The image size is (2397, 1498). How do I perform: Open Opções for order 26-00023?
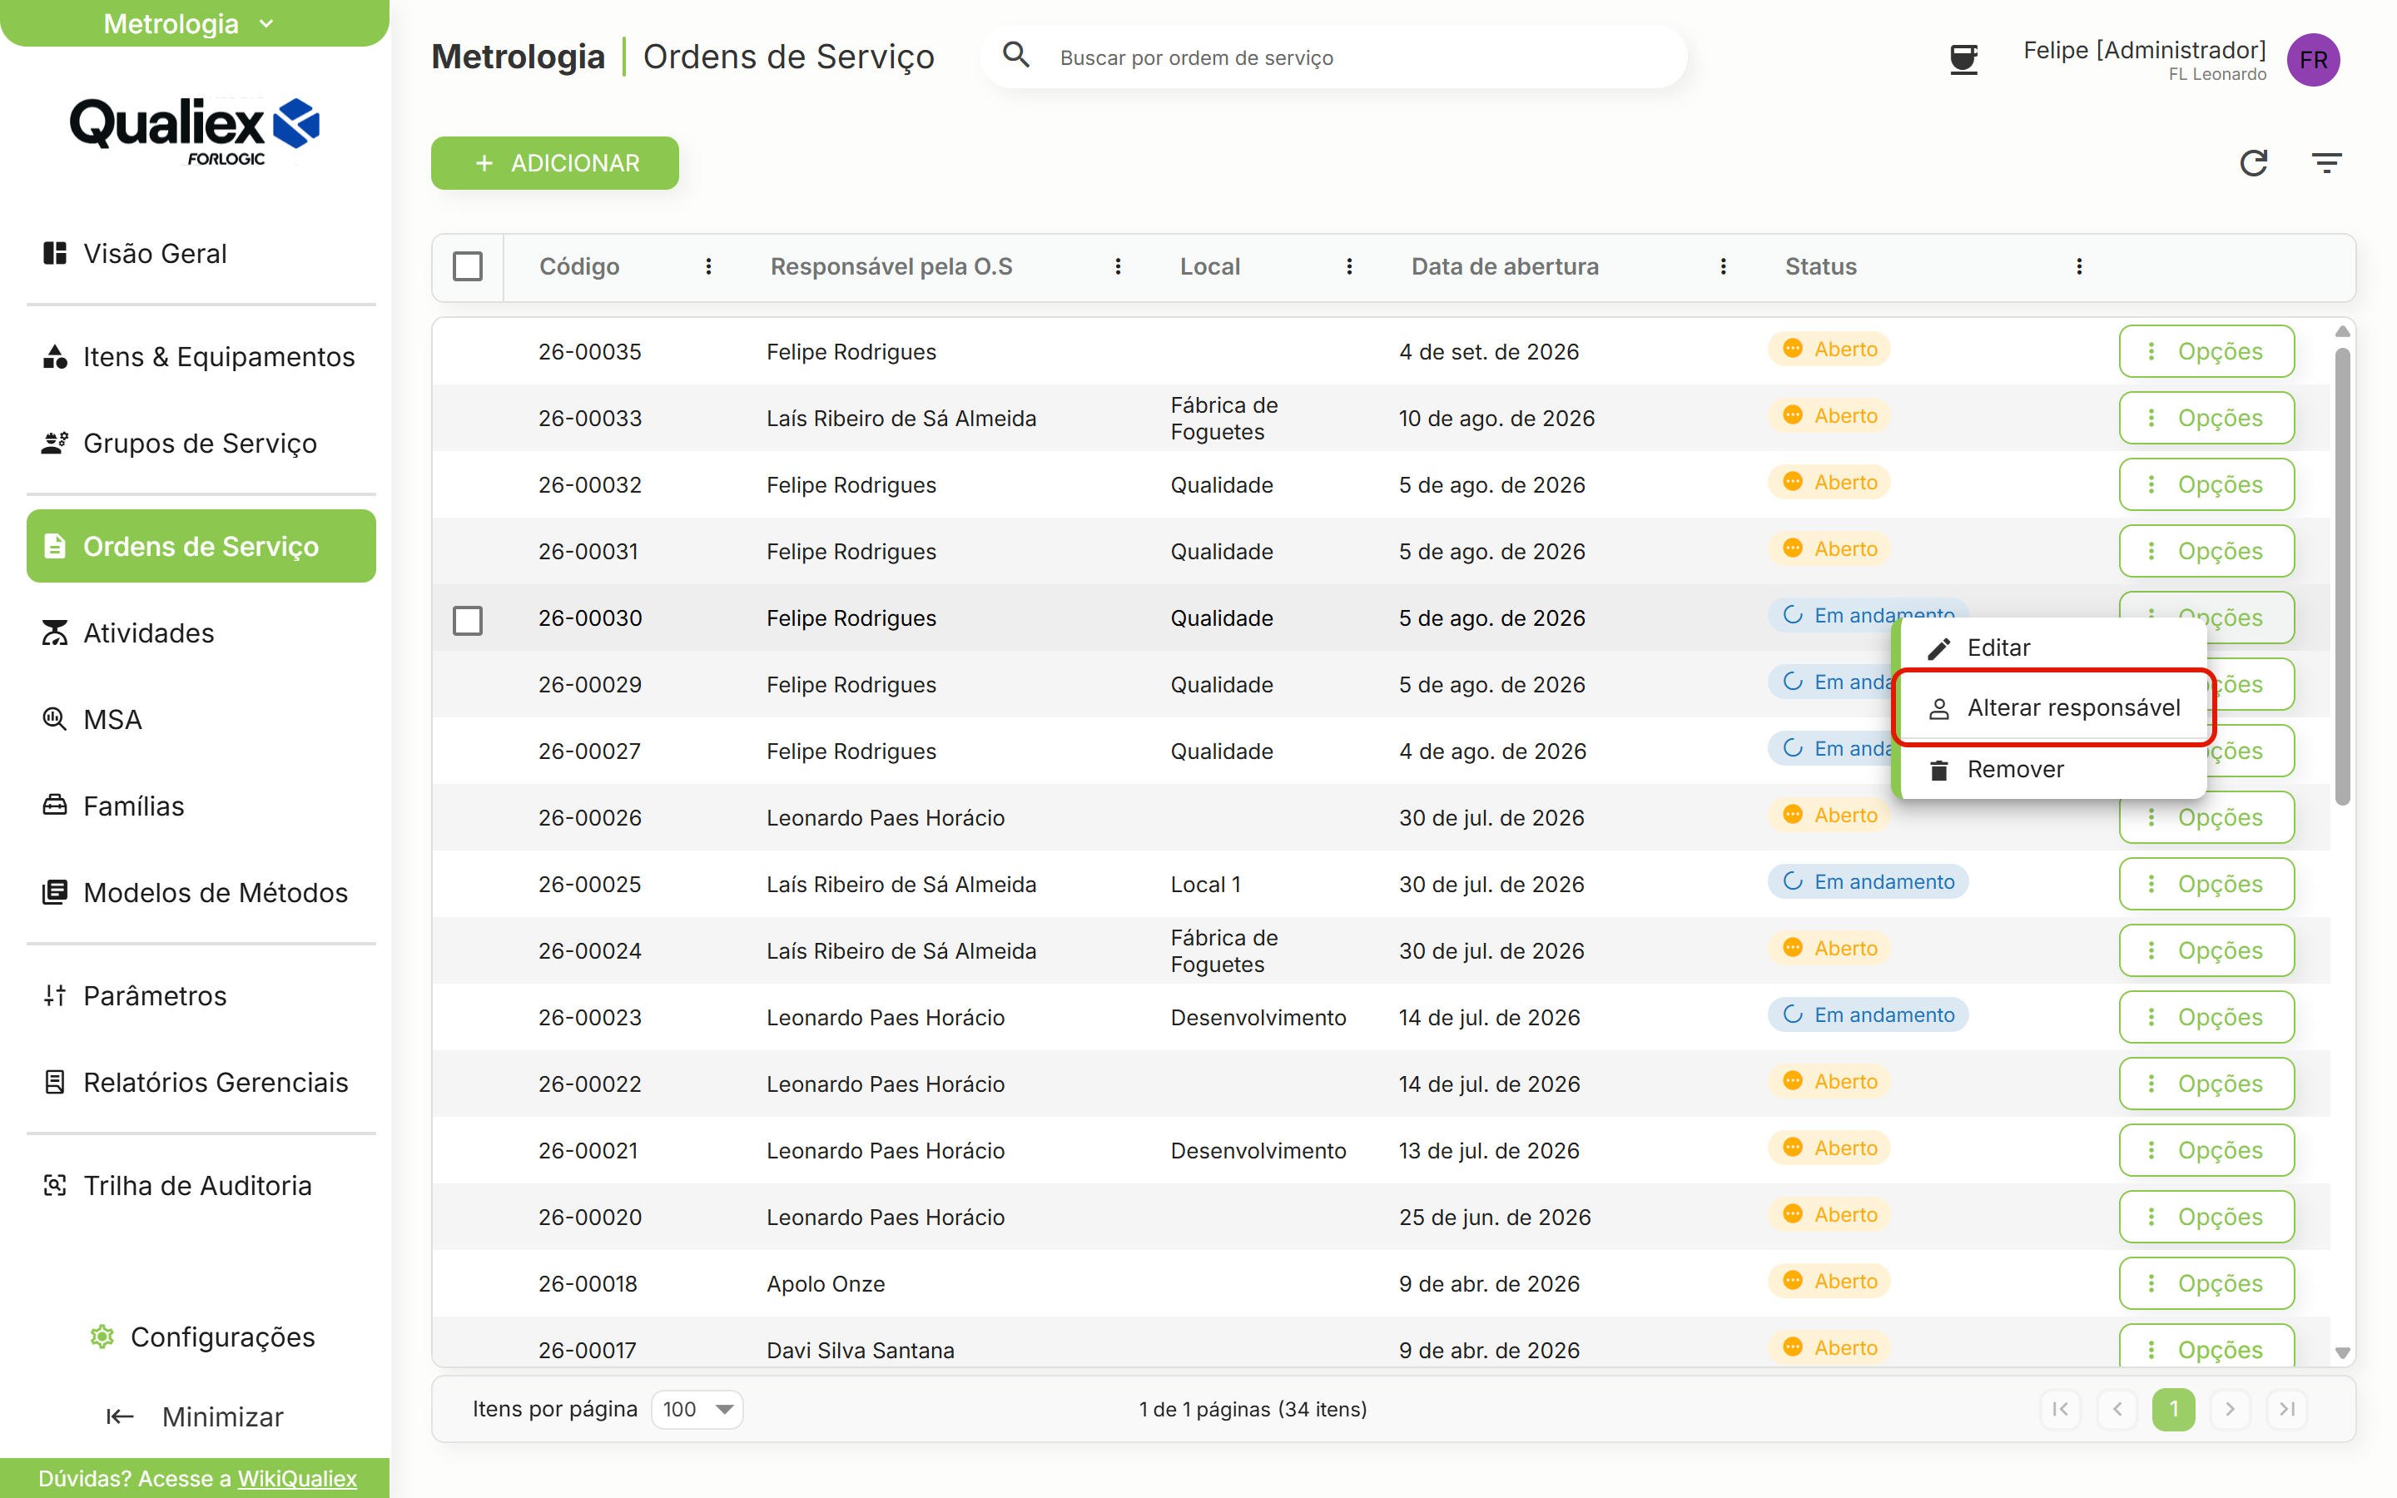click(2206, 1016)
